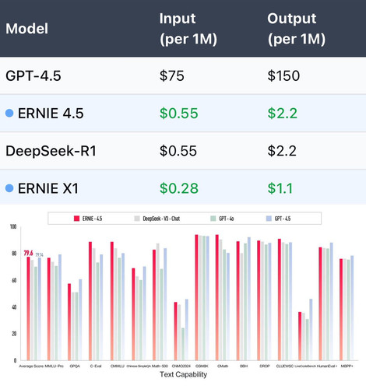The image size is (366, 389).
Task: Click the "GPT - 4o" legend label
Action: [227, 219]
